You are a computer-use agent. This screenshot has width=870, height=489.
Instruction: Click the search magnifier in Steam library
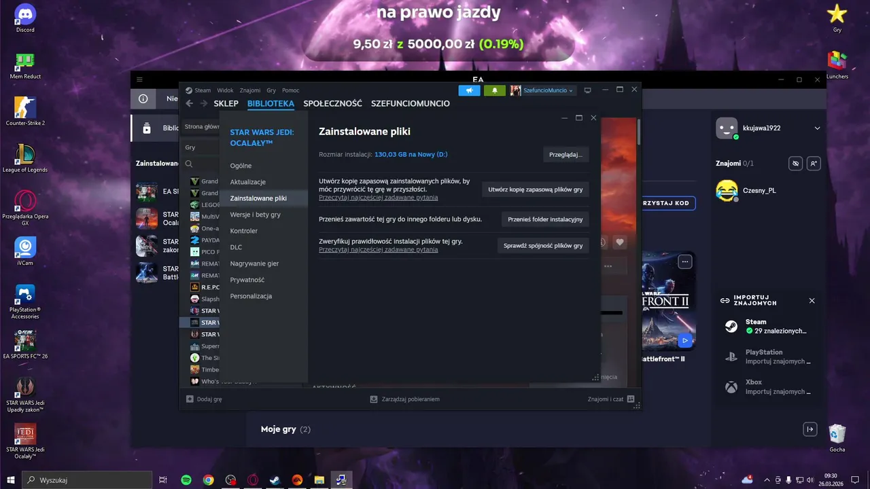[x=189, y=164]
